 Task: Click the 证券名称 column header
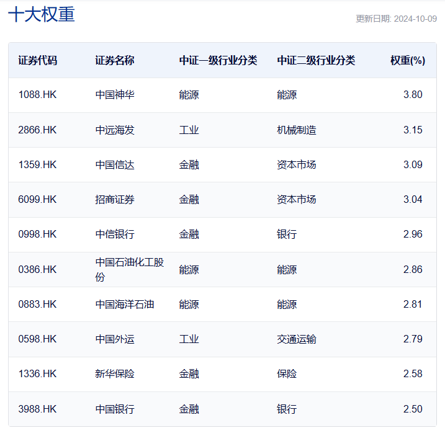point(115,60)
